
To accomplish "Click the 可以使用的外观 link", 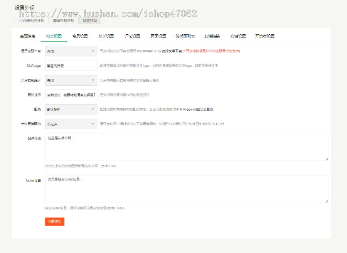I will tap(32, 21).
